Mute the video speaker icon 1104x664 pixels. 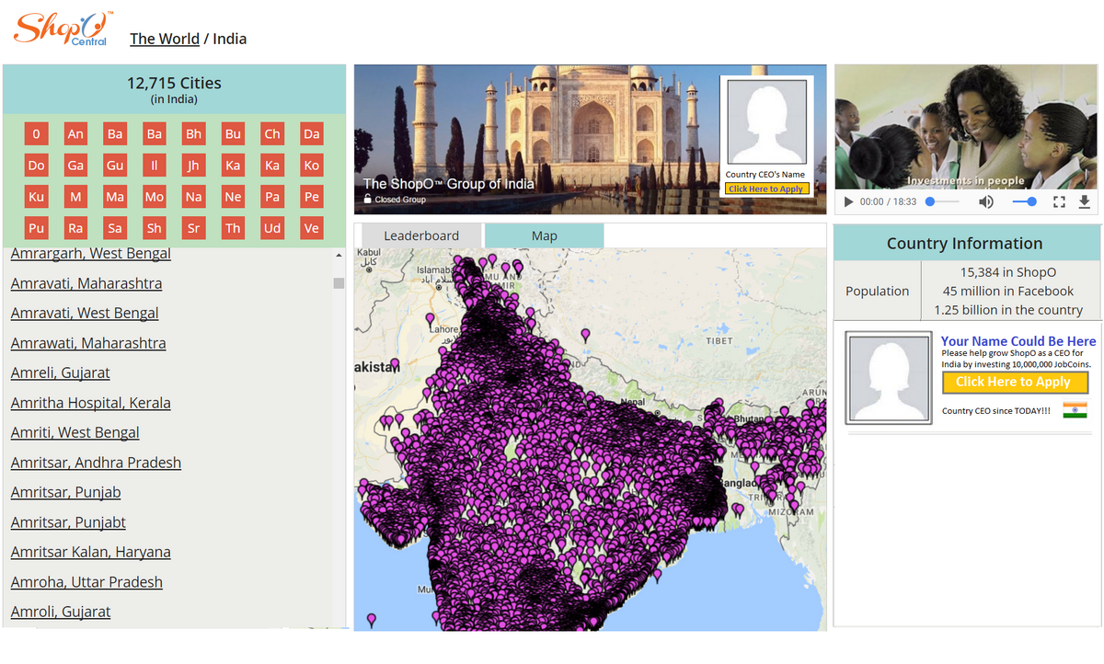(985, 201)
